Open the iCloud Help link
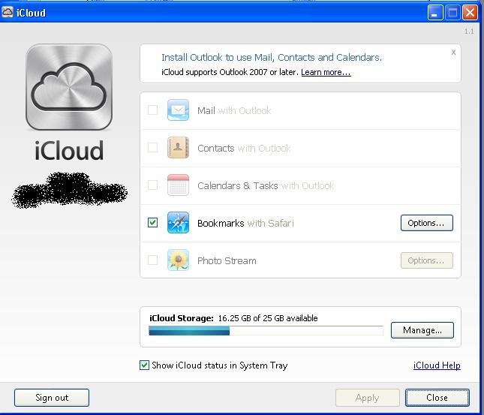Screen dimensions: 484x415 click(437, 365)
